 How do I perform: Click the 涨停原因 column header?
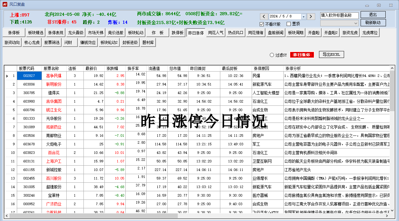point(268,68)
